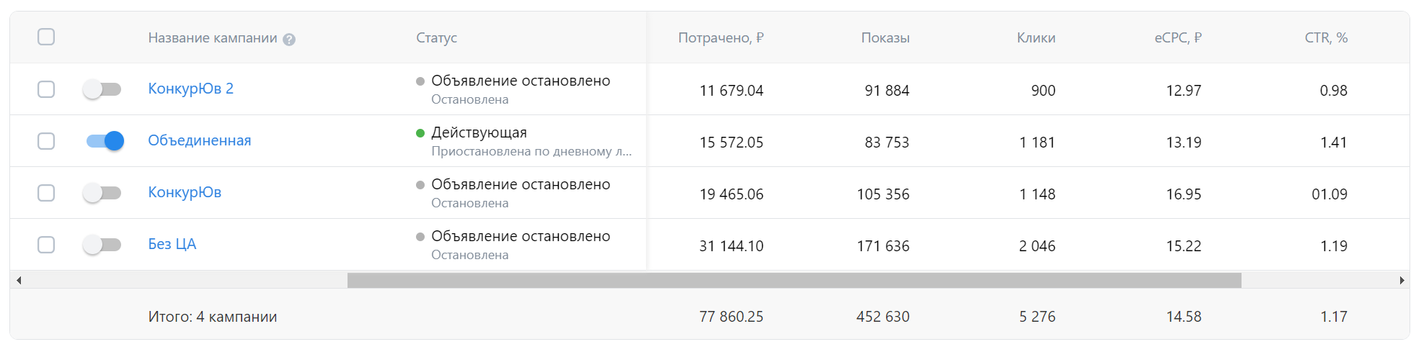Select the checkbox for КонкурЮв 2
The width and height of the screenshot is (1416, 352).
(46, 89)
